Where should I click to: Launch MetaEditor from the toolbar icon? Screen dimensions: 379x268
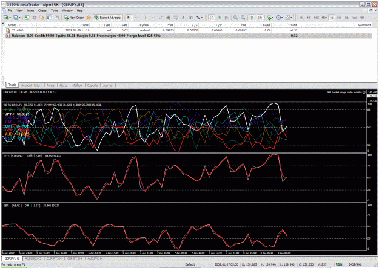coord(89,18)
